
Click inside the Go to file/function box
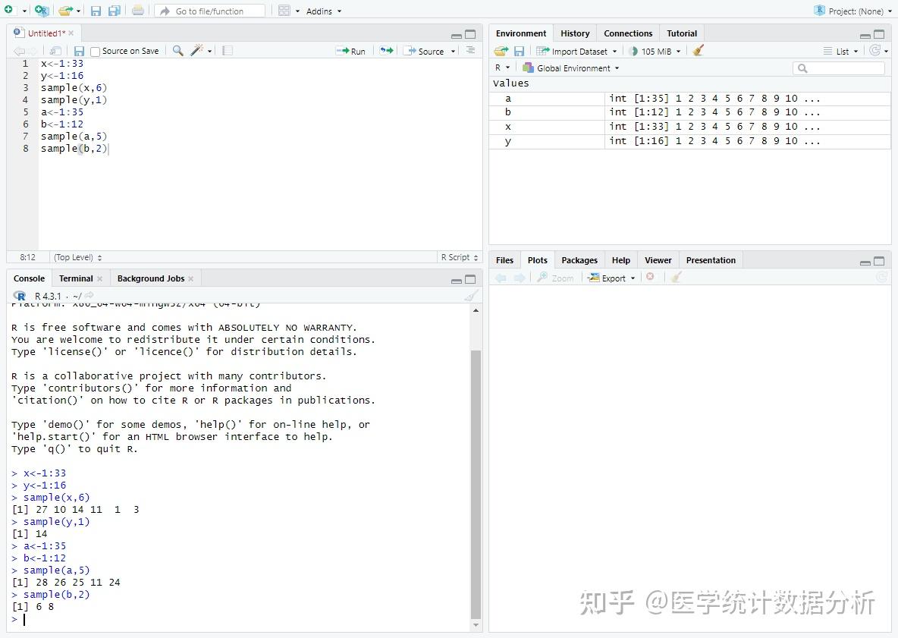click(212, 11)
